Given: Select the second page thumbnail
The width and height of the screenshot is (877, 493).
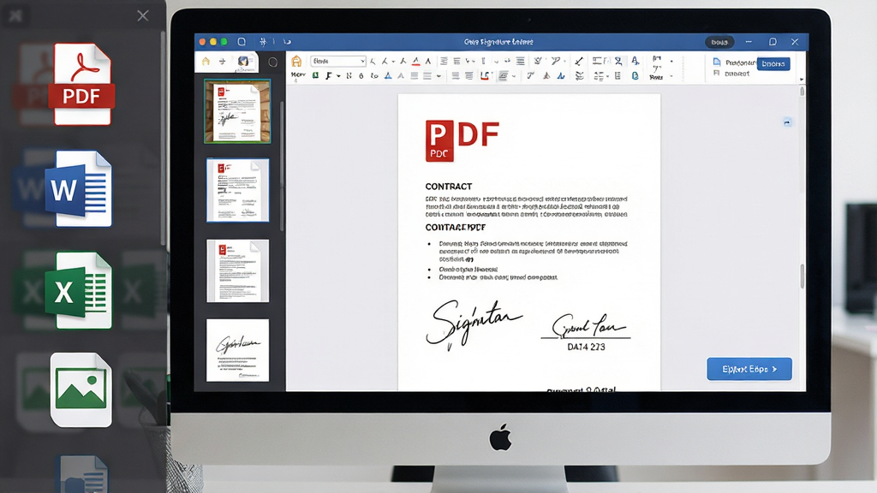Looking at the screenshot, I should (238, 190).
